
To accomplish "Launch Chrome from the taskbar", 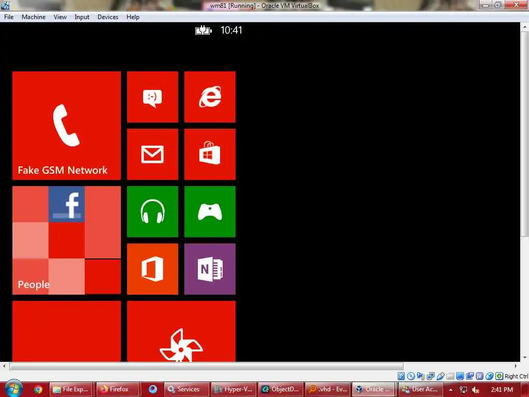I will pyautogui.click(x=38, y=389).
